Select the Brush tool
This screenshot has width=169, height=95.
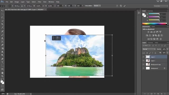tap(2, 35)
